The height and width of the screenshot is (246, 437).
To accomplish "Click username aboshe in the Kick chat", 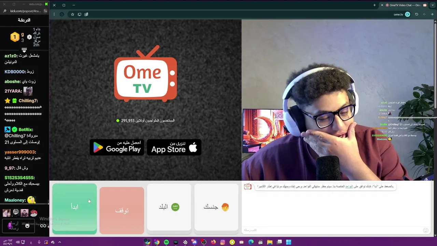I will (x=12, y=81).
